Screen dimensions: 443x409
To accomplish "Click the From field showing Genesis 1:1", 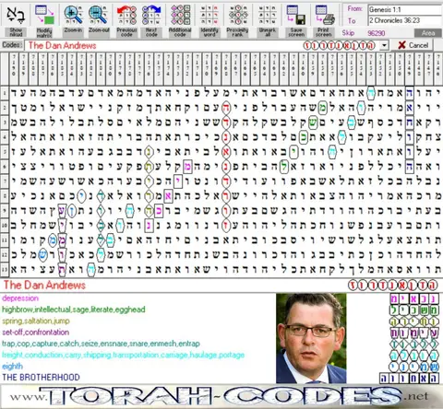I will [404, 9].
